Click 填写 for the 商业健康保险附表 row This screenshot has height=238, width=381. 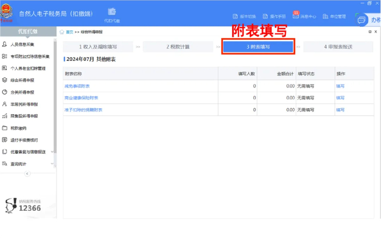(x=340, y=98)
